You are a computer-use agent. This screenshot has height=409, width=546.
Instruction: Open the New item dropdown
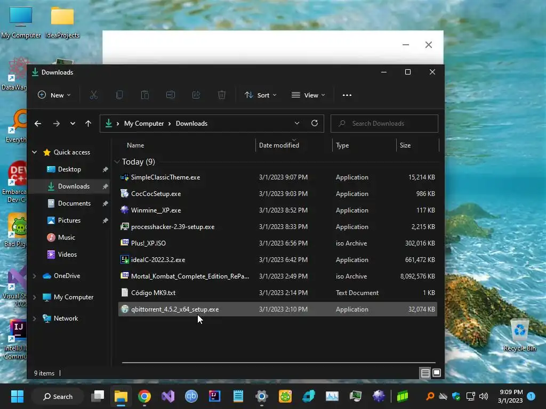click(54, 95)
